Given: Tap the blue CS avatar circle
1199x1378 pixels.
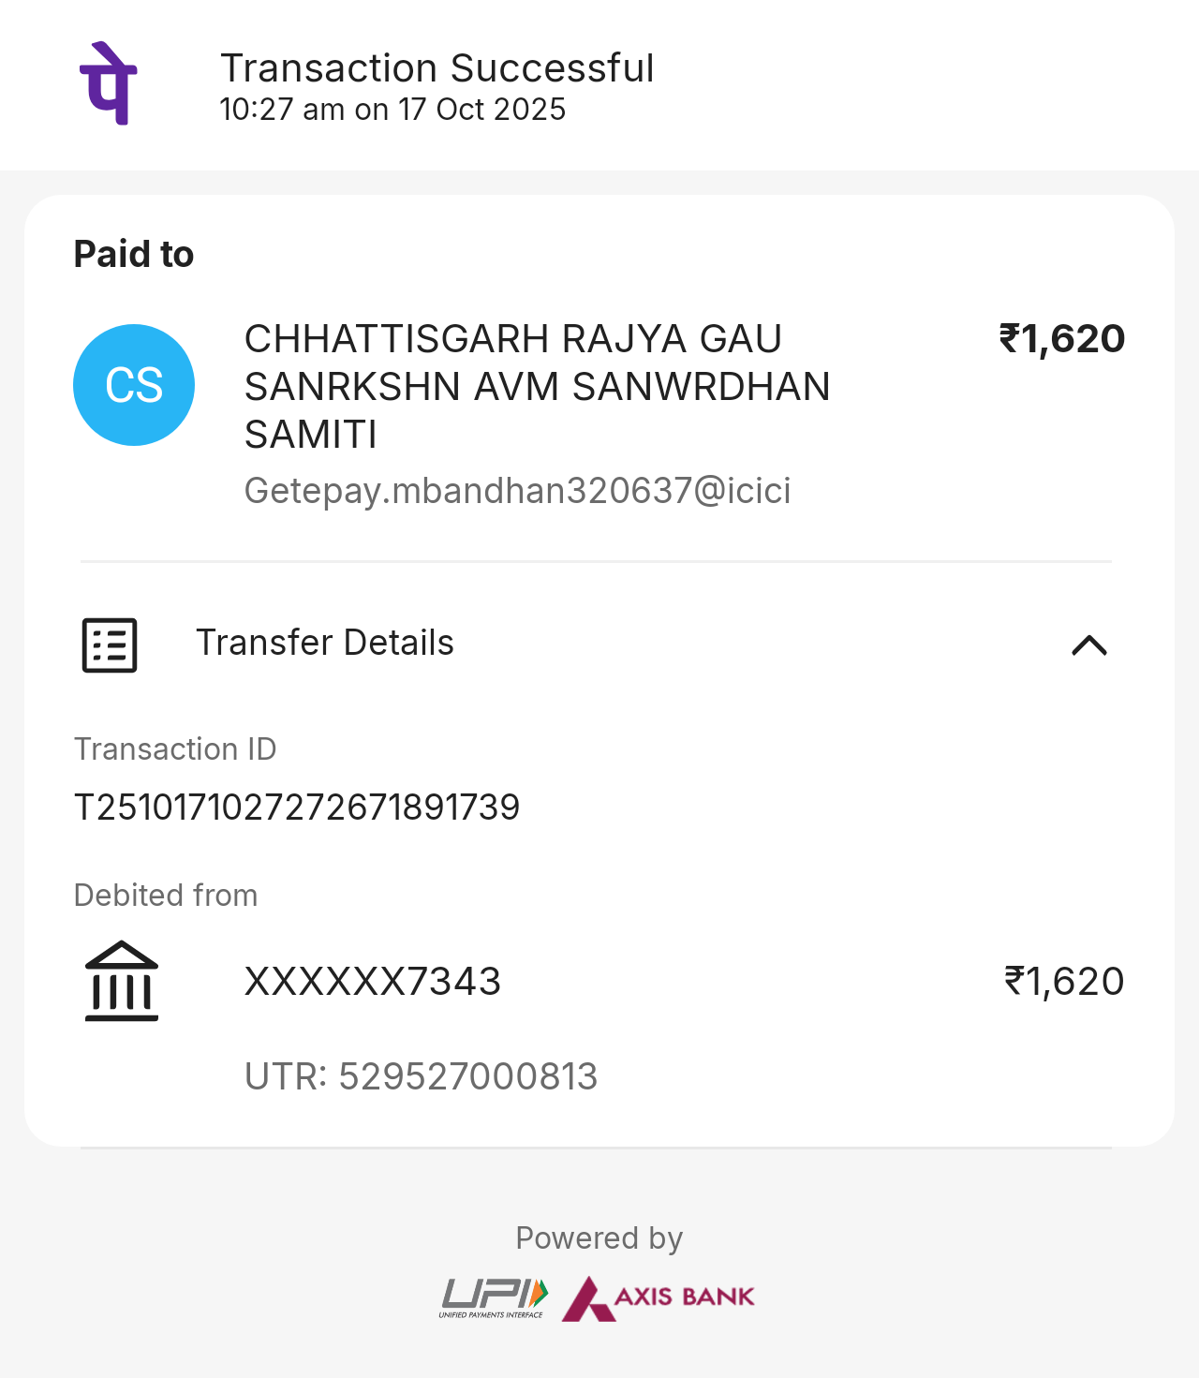Looking at the screenshot, I should (x=134, y=385).
